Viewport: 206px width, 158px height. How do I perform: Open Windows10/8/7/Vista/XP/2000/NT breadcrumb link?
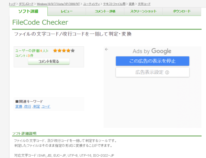click(58, 4)
